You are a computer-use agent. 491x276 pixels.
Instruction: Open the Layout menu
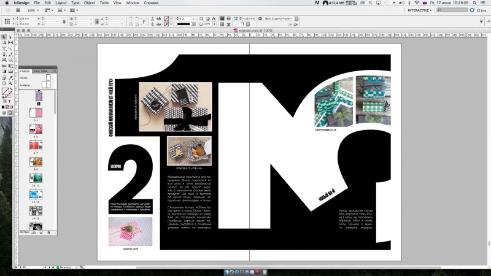point(61,3)
